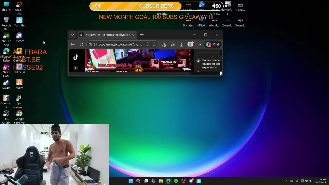Click the TikTok live stream video

[x=139, y=60]
